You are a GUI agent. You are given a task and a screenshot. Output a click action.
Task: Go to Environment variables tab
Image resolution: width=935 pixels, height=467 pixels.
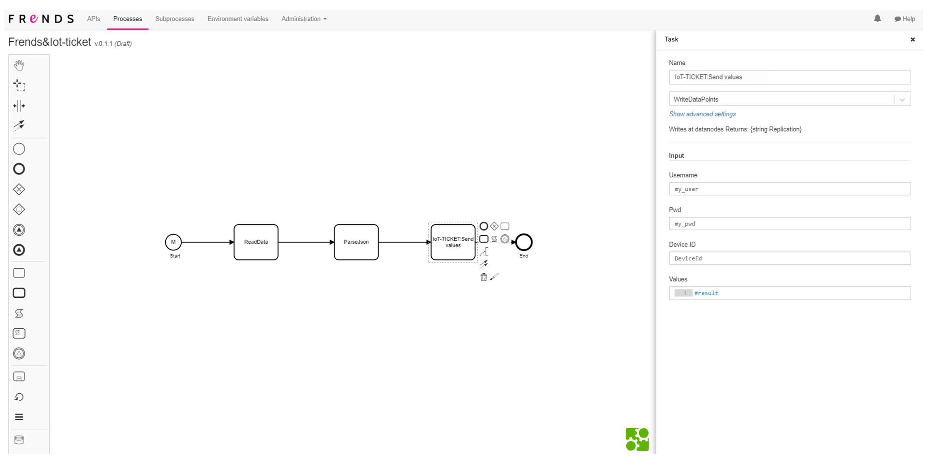tap(238, 19)
